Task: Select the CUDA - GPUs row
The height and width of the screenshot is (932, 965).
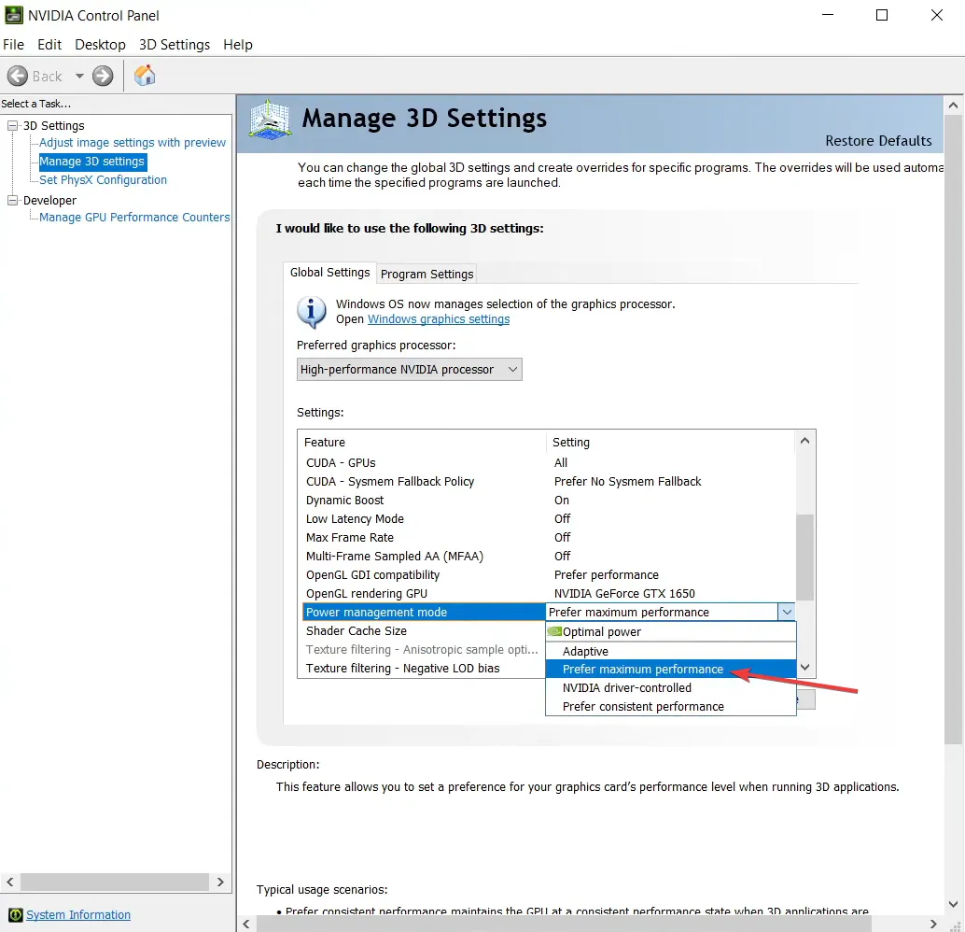Action: 549,462
